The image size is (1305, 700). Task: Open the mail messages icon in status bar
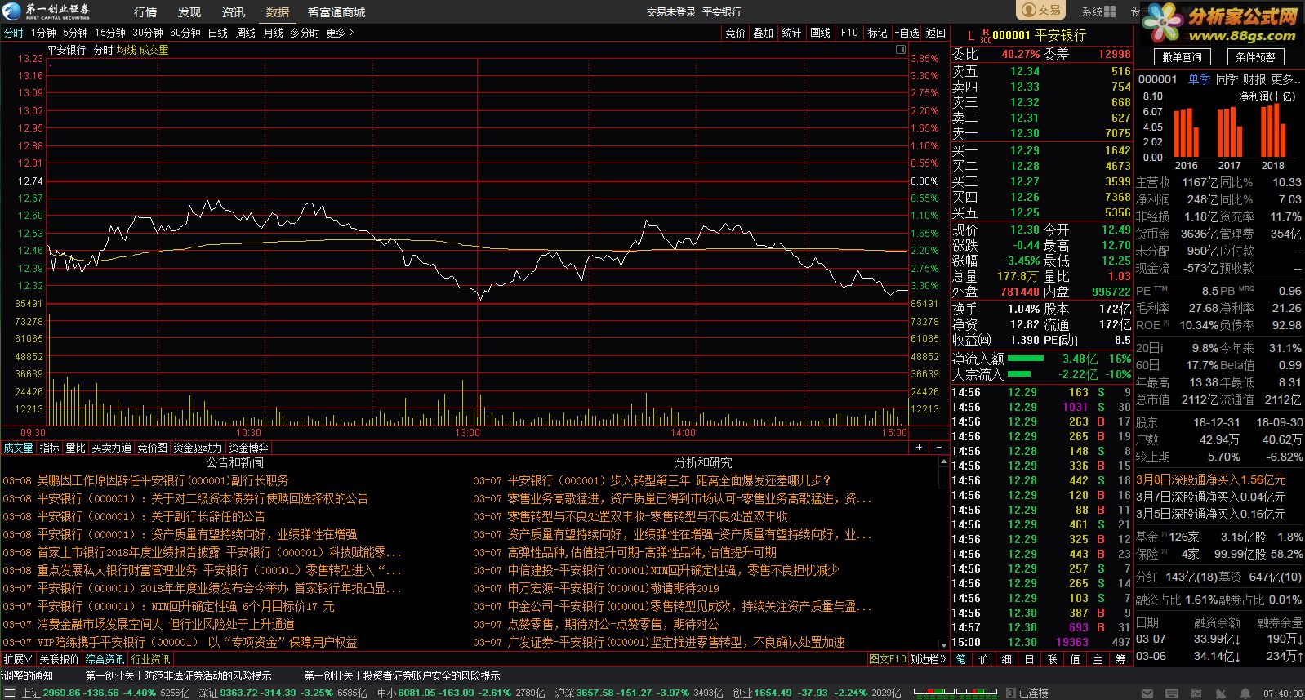point(1147,693)
